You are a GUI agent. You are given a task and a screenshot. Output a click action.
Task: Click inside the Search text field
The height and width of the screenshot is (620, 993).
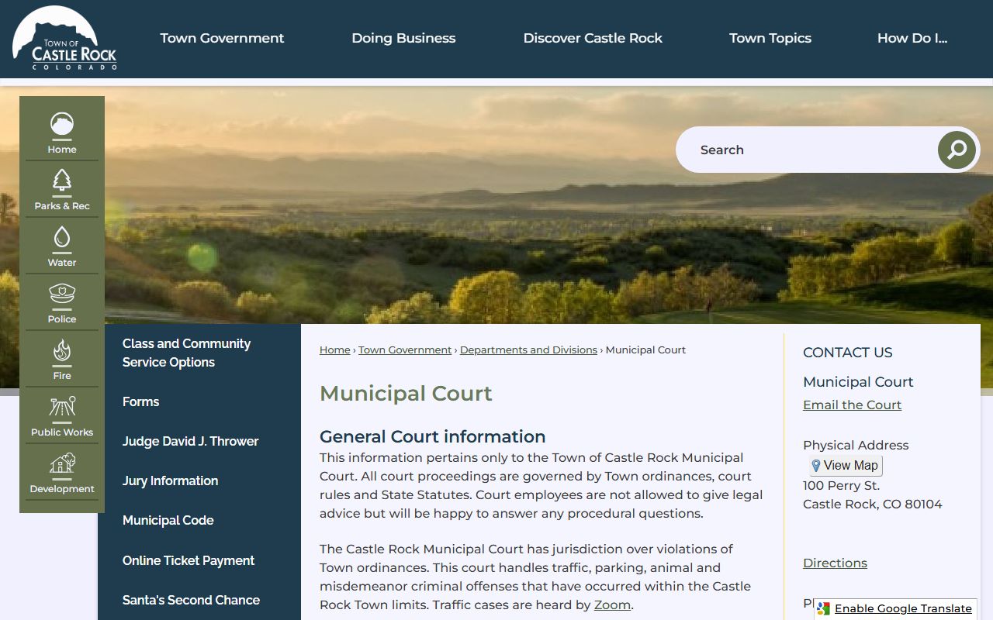click(807, 150)
